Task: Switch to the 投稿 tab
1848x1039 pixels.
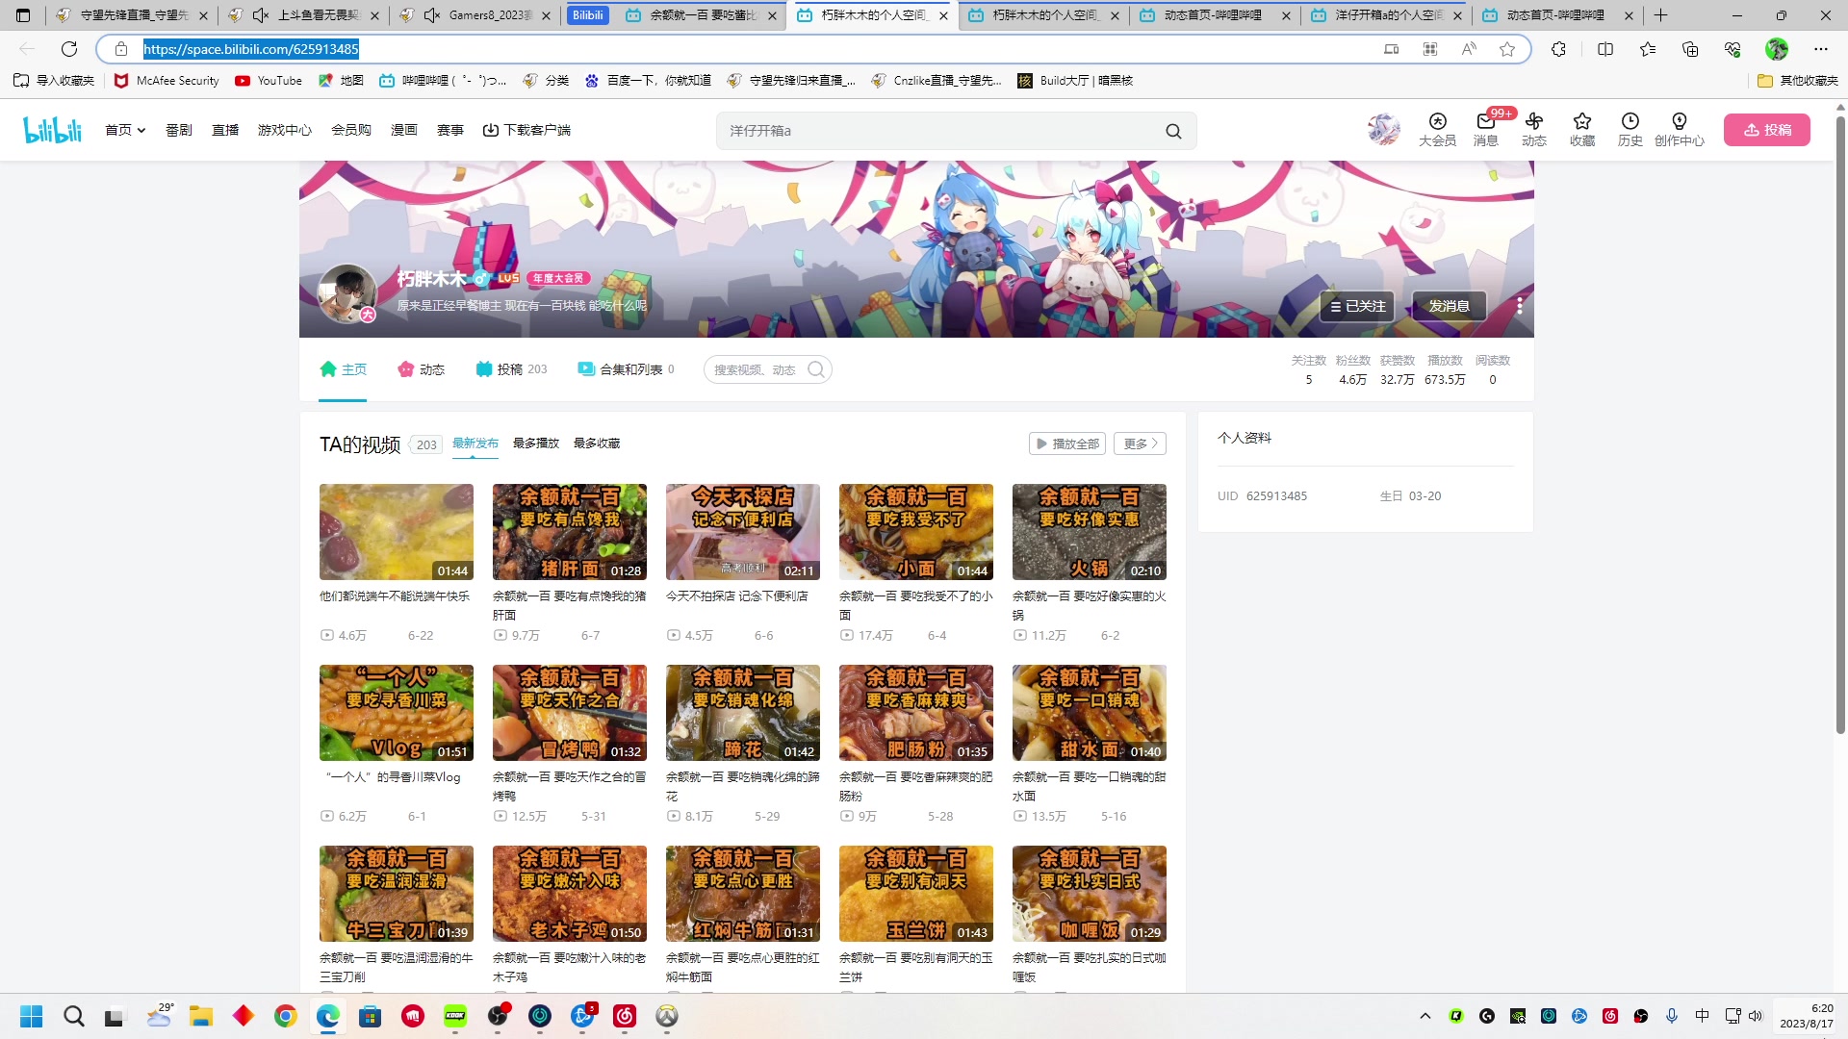Action: tap(511, 369)
